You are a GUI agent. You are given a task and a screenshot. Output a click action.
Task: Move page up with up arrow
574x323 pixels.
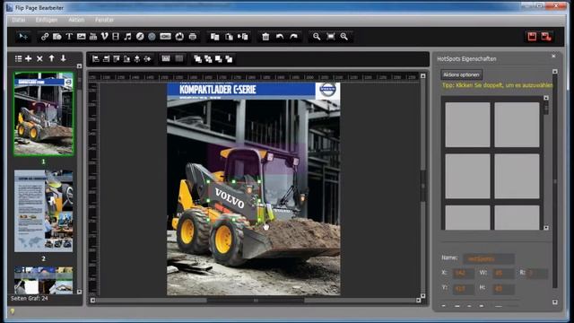point(52,58)
